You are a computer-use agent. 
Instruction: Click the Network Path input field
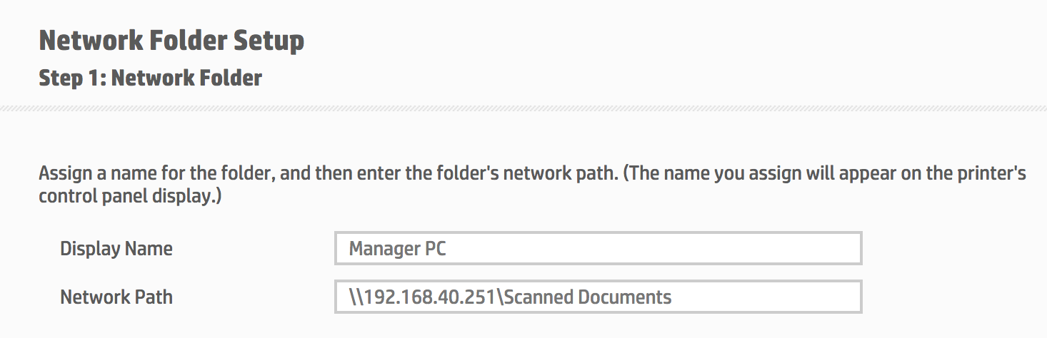click(598, 297)
